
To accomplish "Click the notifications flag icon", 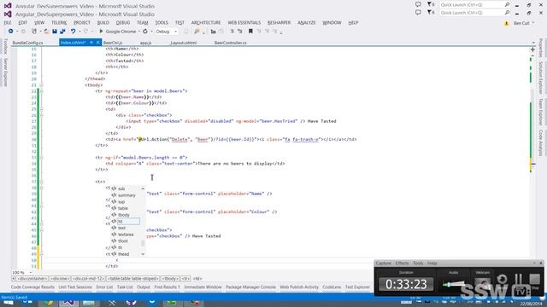I will [429, 12].
